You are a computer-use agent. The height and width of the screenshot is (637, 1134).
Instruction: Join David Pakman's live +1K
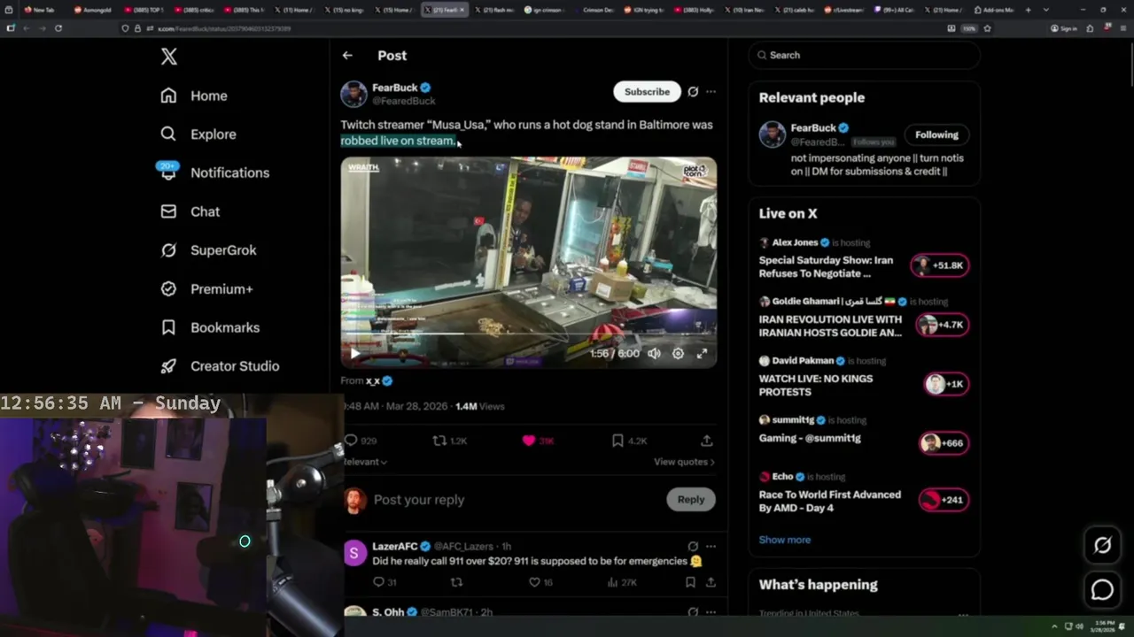coord(946,384)
